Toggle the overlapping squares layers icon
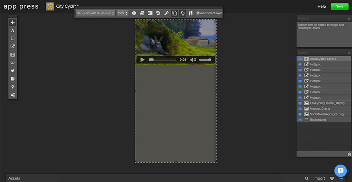Screen dimensions: 352x182 pyautogui.click(x=174, y=13)
